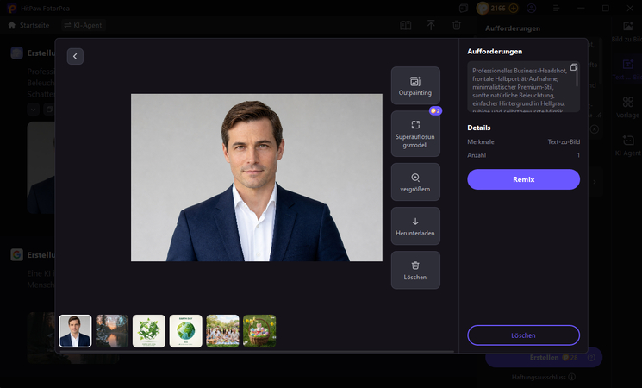Open KI-Agent in right sidebar
The height and width of the screenshot is (388, 642).
point(627,146)
